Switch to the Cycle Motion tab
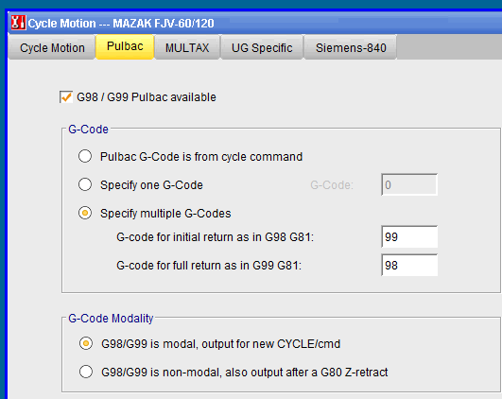 click(52, 47)
